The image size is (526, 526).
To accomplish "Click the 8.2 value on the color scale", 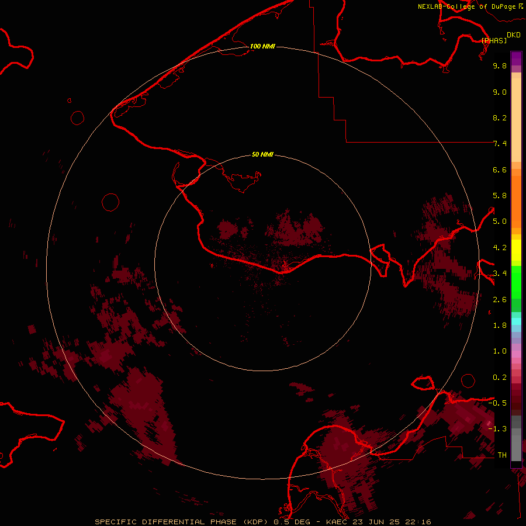I will [x=500, y=118].
